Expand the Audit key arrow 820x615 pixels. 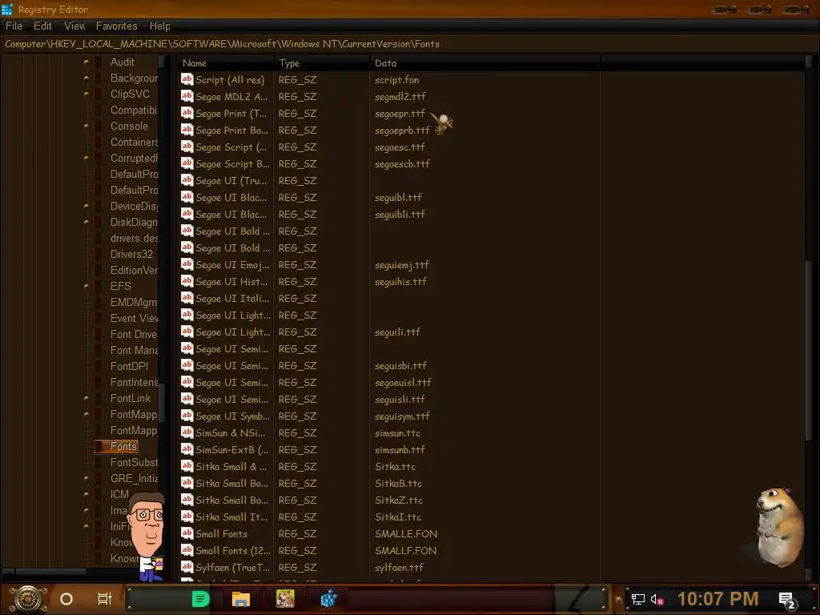click(x=86, y=62)
